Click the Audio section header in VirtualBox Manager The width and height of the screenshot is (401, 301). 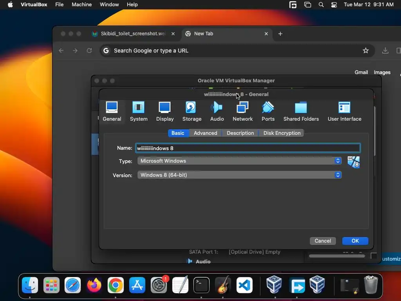[x=203, y=261]
